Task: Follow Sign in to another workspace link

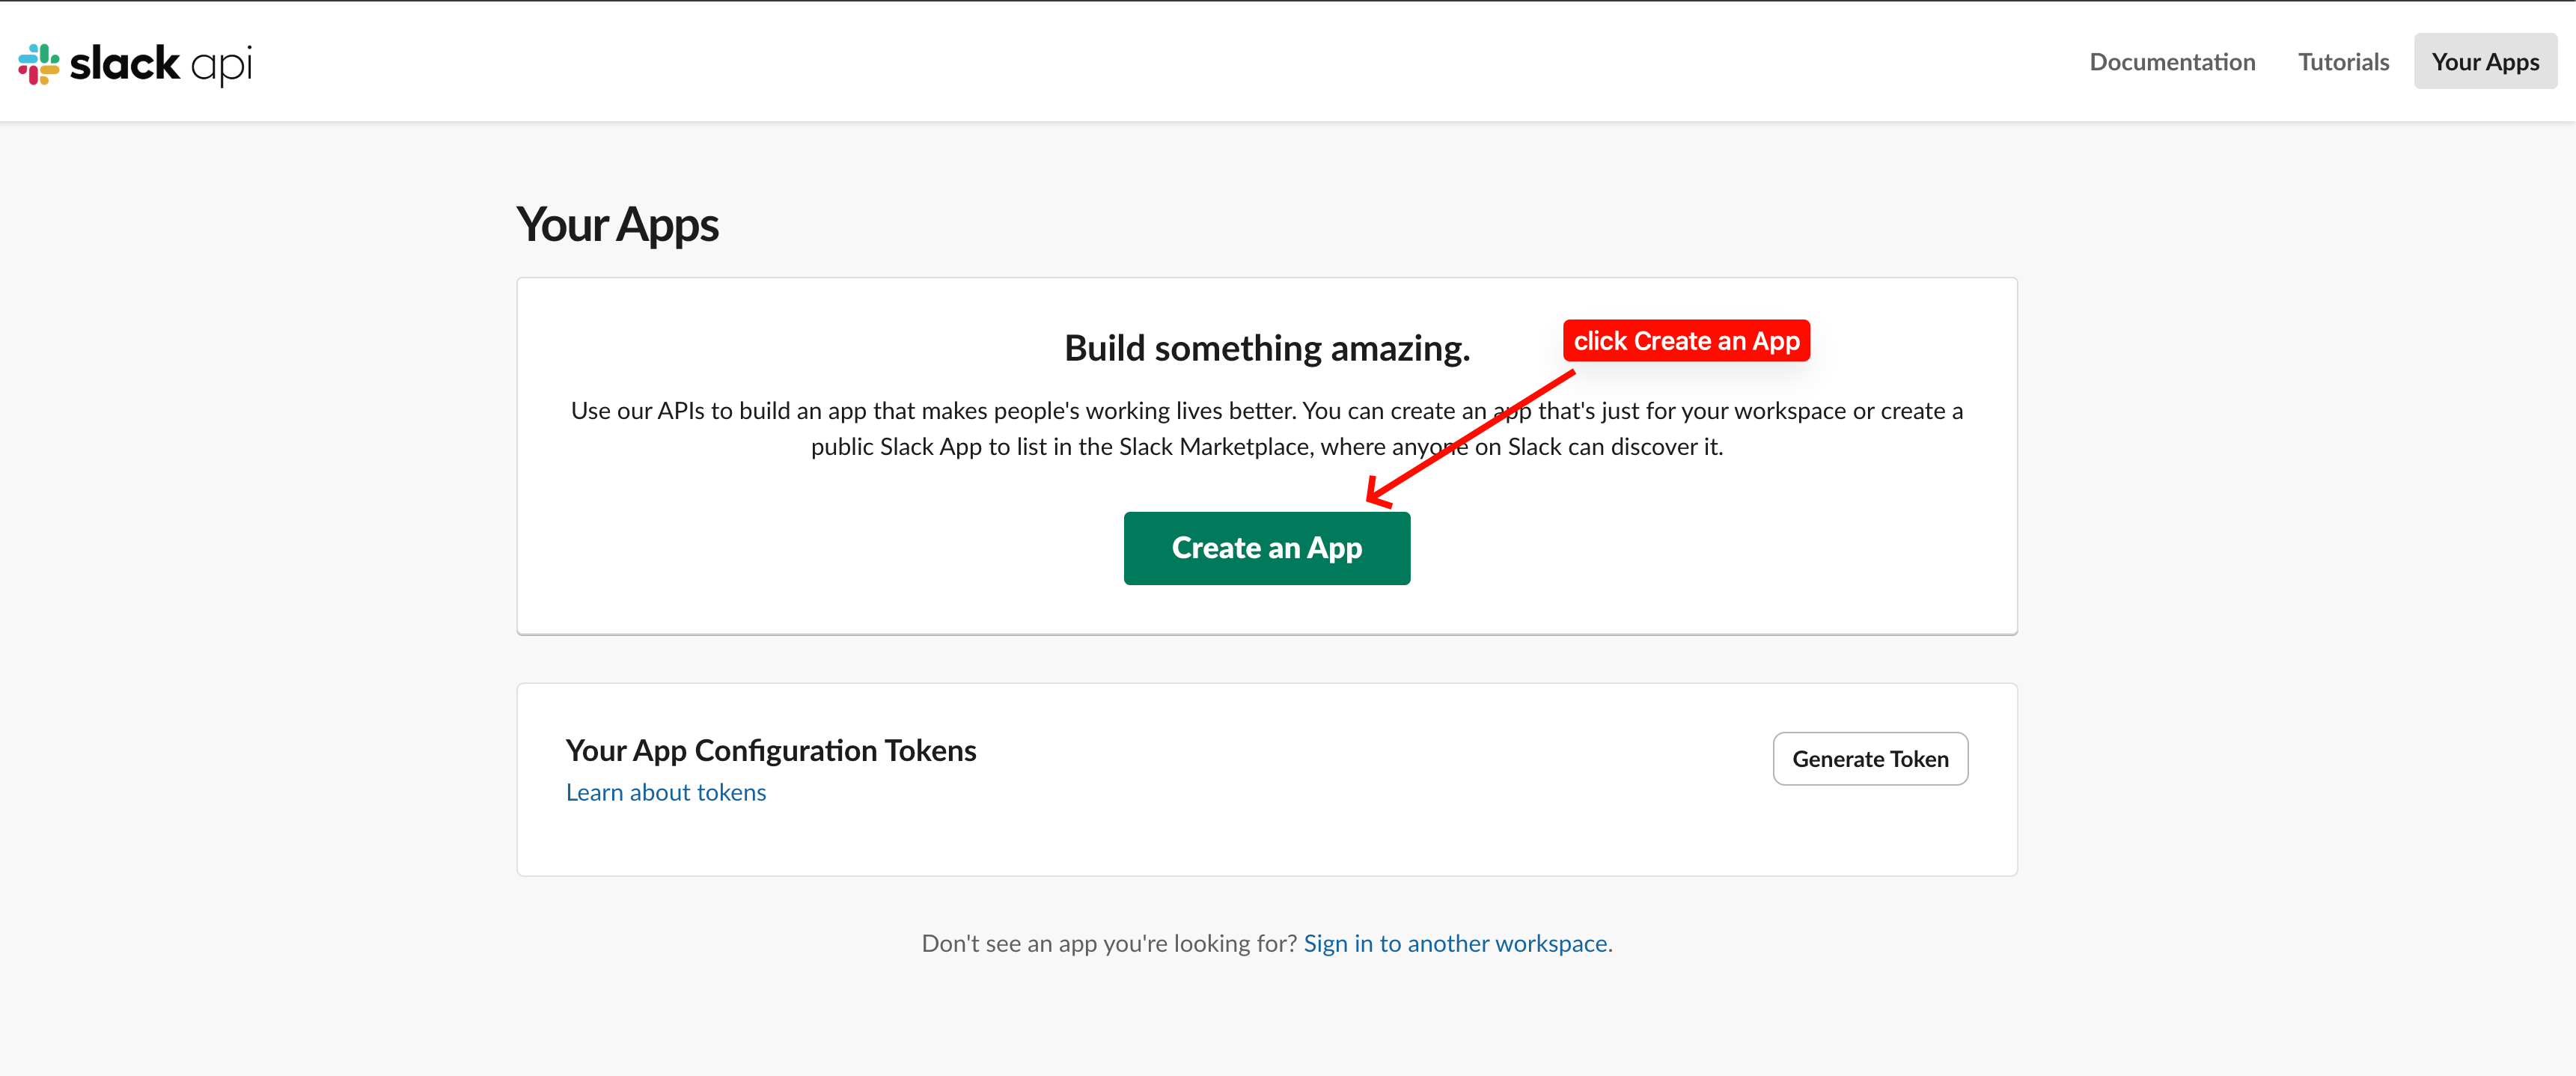Action: pyautogui.click(x=1455, y=943)
